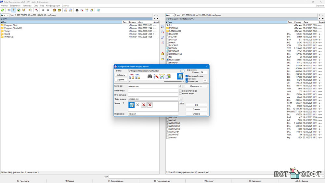Click the Справка button in dialog
This screenshot has height=183, width=325.
pos(196,114)
